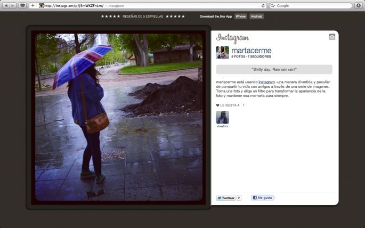Select the iPhone app download button
This screenshot has width=365, height=228.
[x=240, y=17]
